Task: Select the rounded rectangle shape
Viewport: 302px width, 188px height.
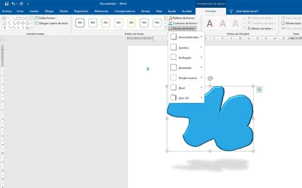Action: coord(28,18)
